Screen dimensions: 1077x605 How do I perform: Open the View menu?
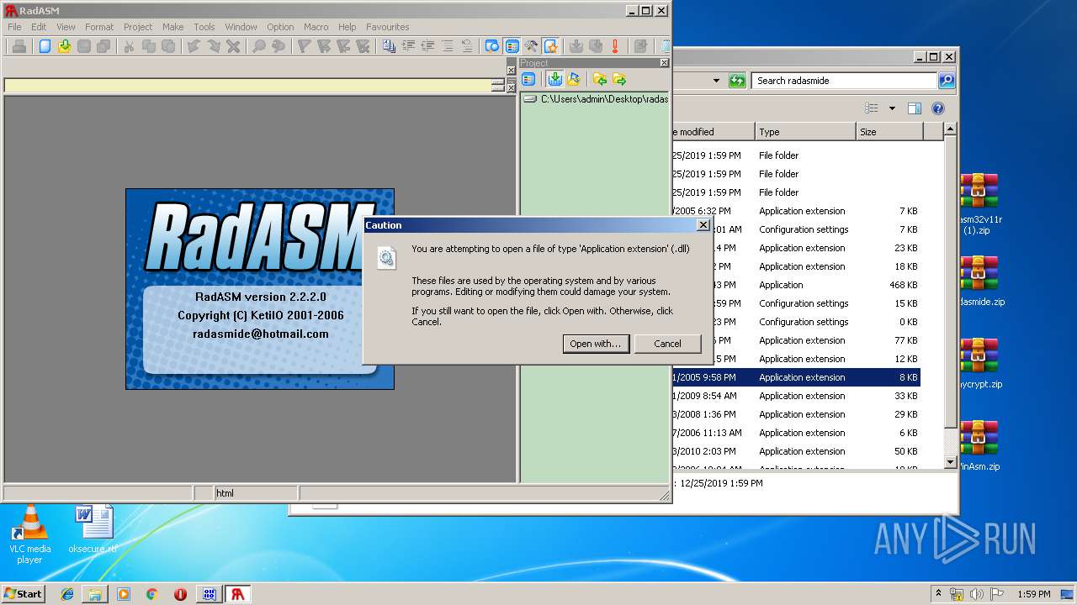pos(66,27)
